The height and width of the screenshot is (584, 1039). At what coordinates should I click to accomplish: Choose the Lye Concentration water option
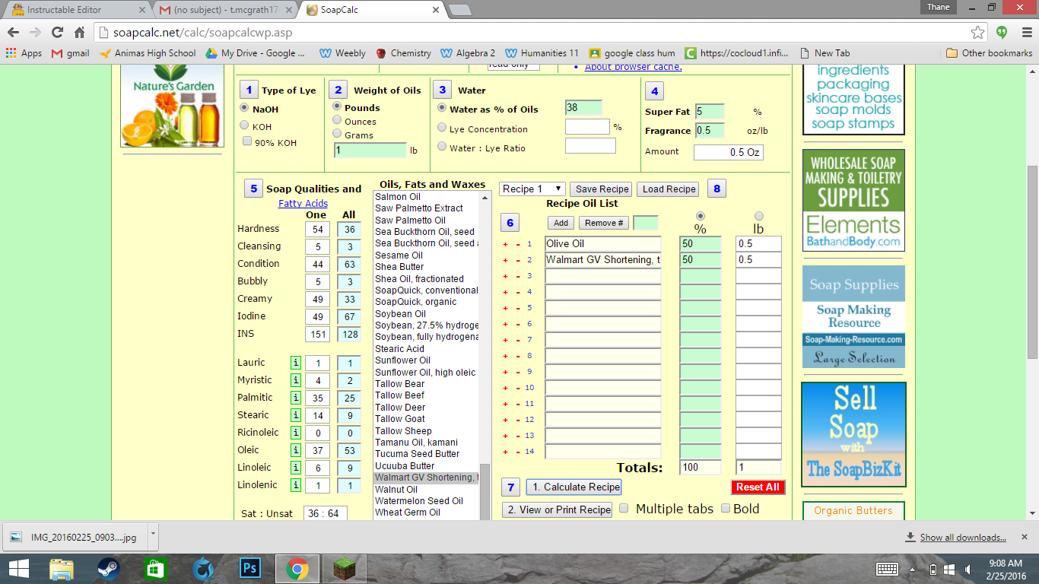(x=442, y=129)
